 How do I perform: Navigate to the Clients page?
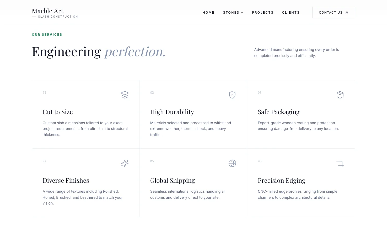pos(291,13)
